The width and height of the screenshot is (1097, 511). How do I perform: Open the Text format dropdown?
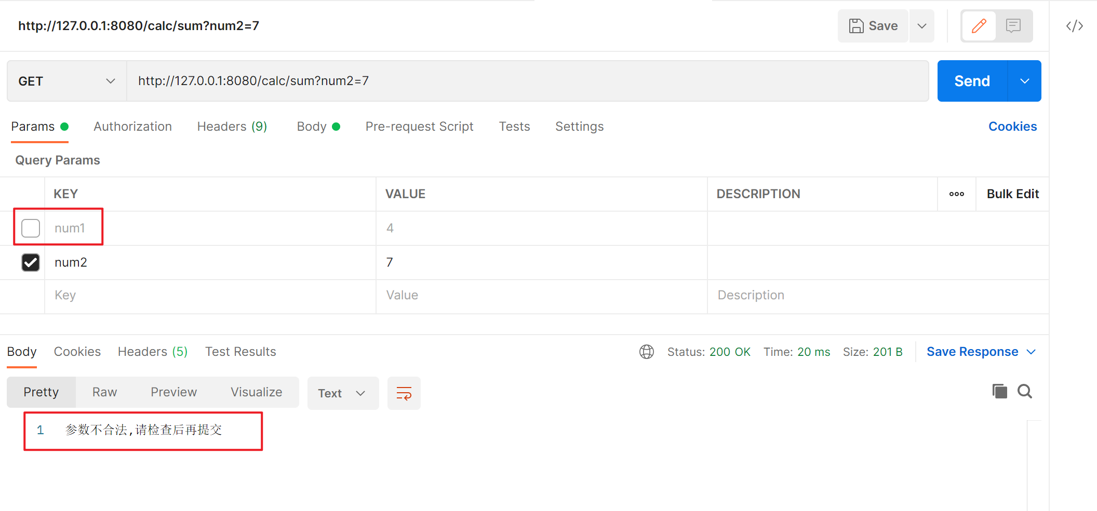coord(343,393)
